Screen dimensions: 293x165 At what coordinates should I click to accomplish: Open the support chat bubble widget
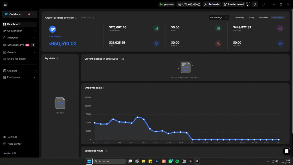pos(286,151)
